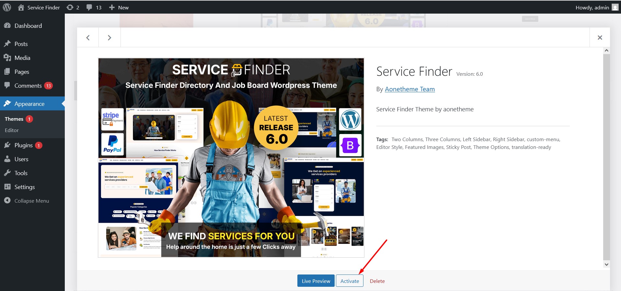Open the Tools menu
Viewport: 621px width, 291px height.
(32, 173)
